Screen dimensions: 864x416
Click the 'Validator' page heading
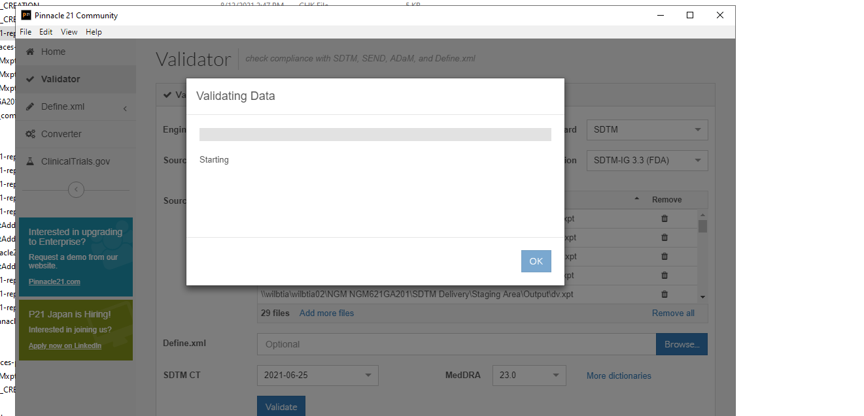click(x=194, y=59)
